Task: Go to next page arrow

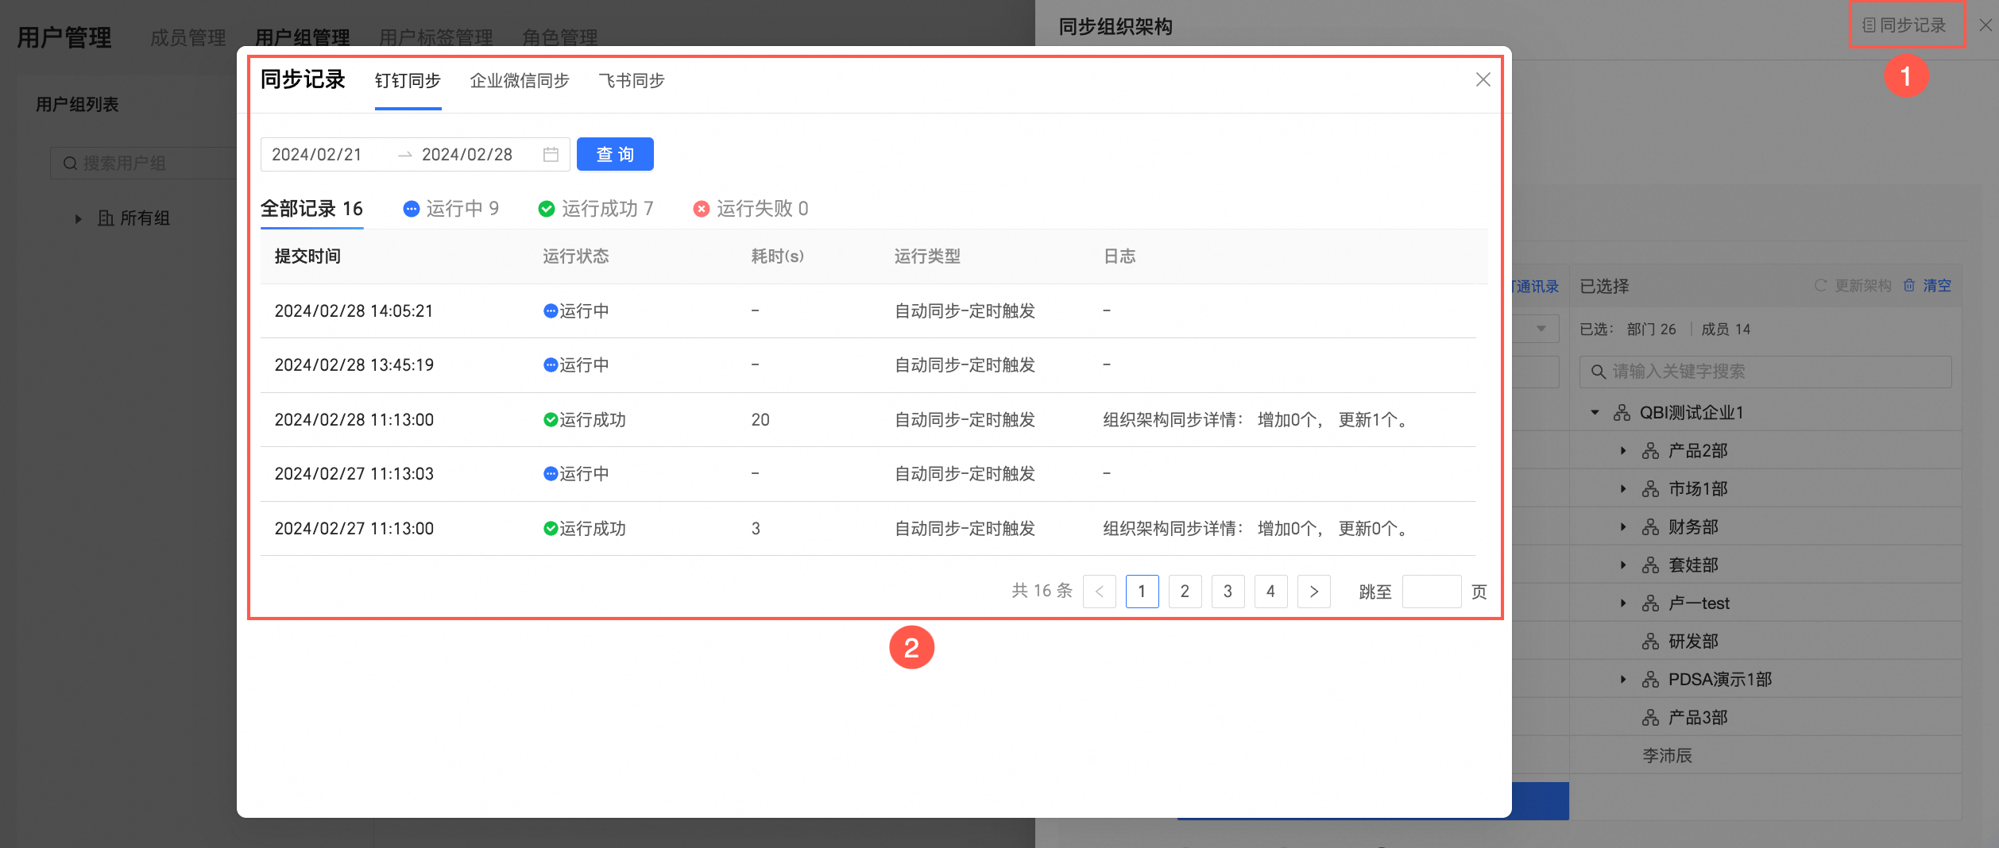Action: coord(1313,592)
